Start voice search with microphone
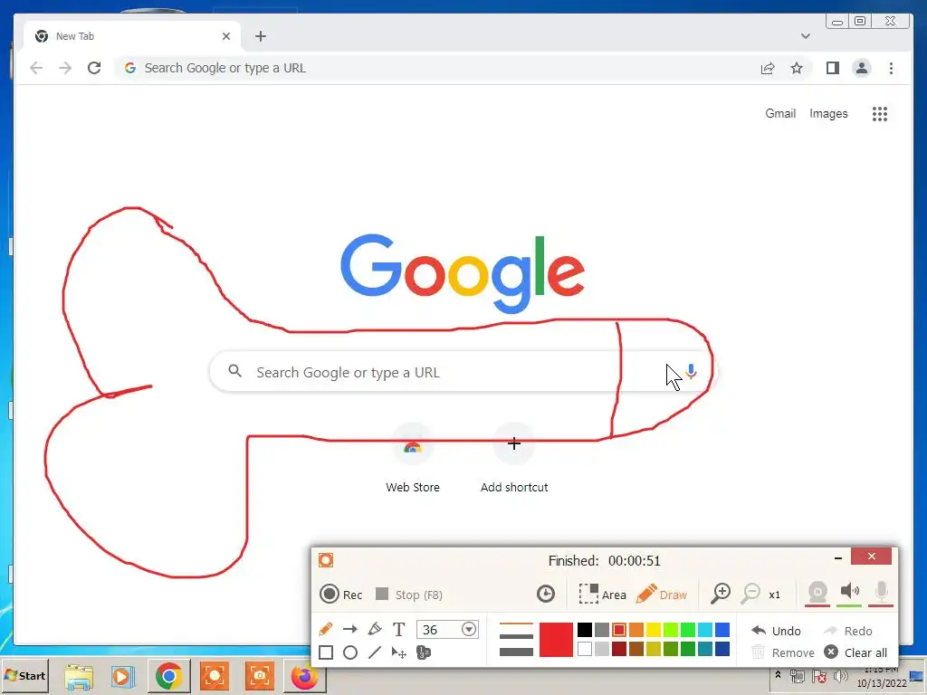 691,372
